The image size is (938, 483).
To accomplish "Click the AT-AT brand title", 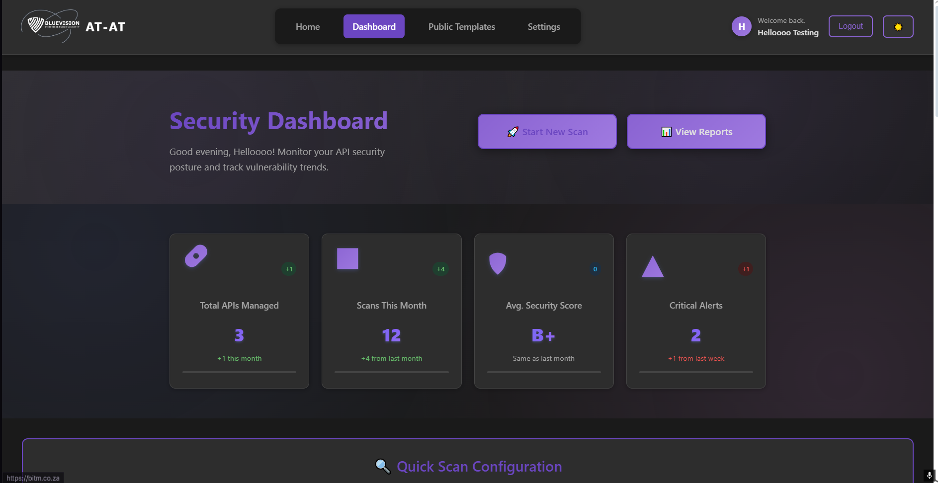I will [105, 27].
